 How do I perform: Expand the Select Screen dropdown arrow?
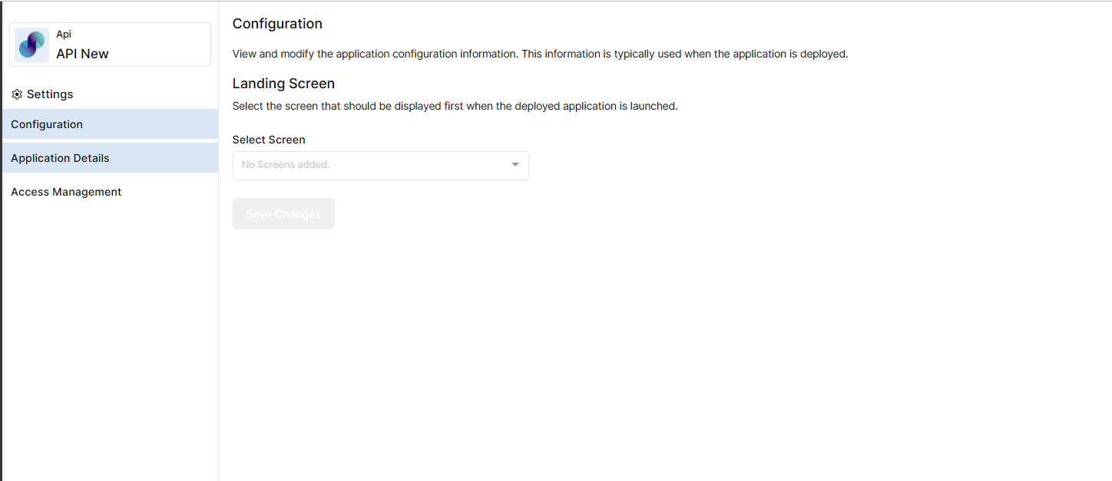(x=515, y=165)
